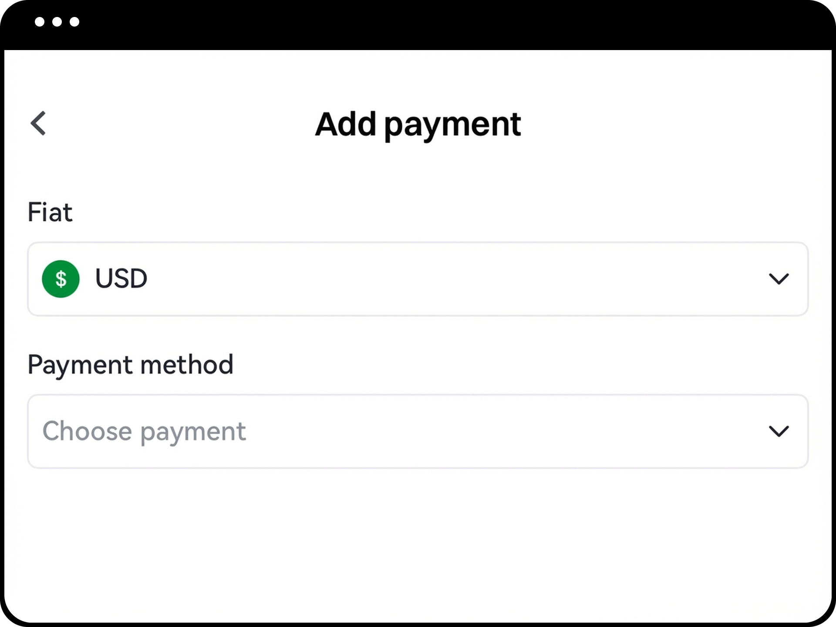836x627 pixels.
Task: Open the USD fiat currency dropdown
Action: tap(417, 279)
